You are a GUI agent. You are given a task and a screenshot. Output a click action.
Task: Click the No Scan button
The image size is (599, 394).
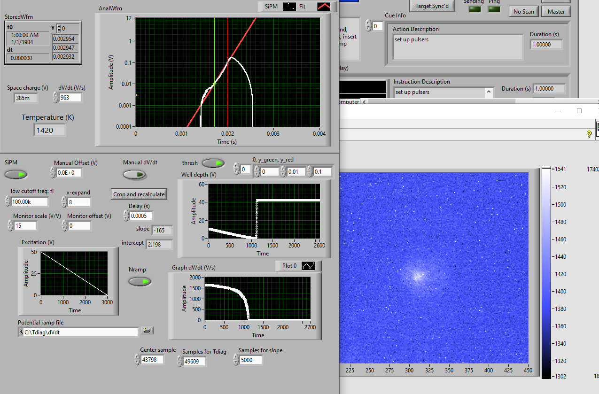click(523, 12)
